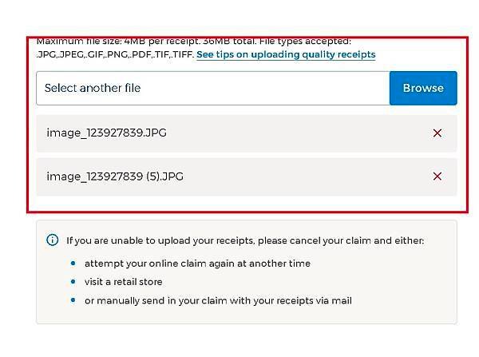The image size is (479, 357).
Task: Select the image_123927839 (5).JPG file name text
Action: click(x=115, y=177)
